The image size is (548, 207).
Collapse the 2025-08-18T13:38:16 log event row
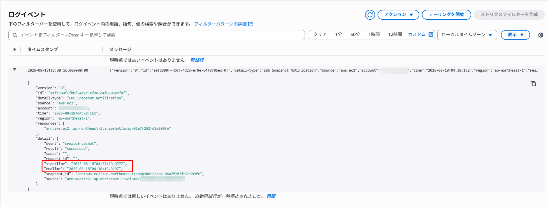[x=15, y=70]
